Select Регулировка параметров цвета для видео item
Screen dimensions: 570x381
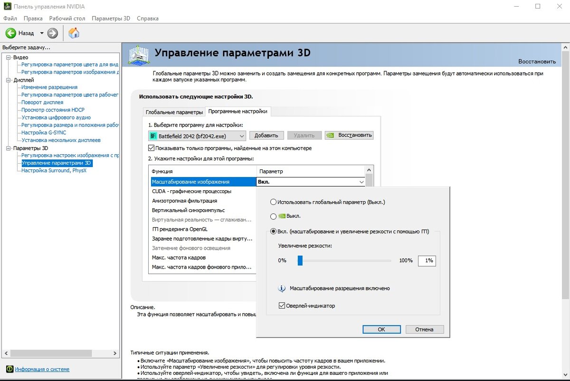tap(70, 65)
